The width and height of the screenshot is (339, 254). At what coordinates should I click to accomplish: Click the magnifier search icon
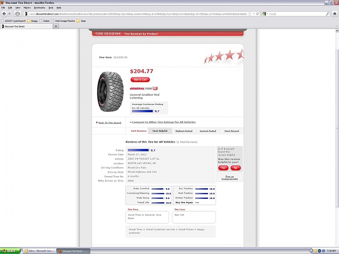click(327, 14)
